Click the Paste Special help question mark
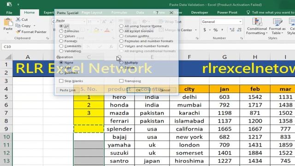The height and width of the screenshot is (166, 295). point(157,13)
